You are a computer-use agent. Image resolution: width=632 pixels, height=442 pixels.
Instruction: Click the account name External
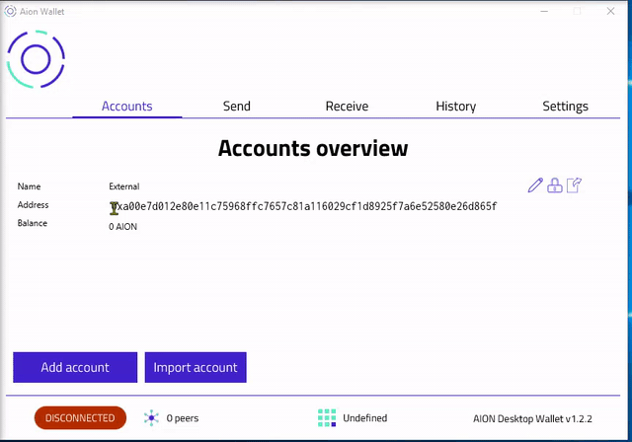(x=124, y=186)
